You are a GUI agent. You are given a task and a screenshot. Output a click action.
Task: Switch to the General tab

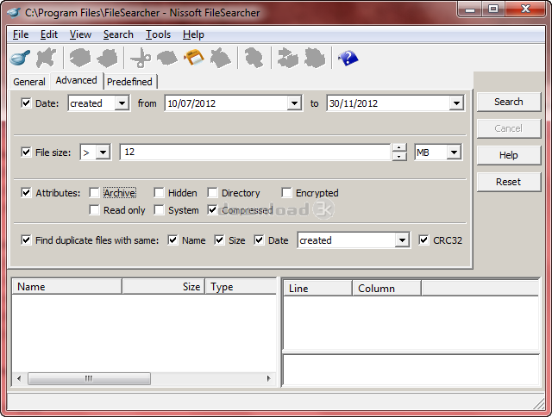point(29,82)
